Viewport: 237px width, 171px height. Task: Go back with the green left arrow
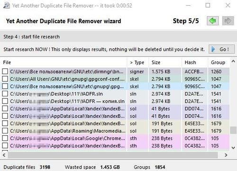click(x=213, y=21)
